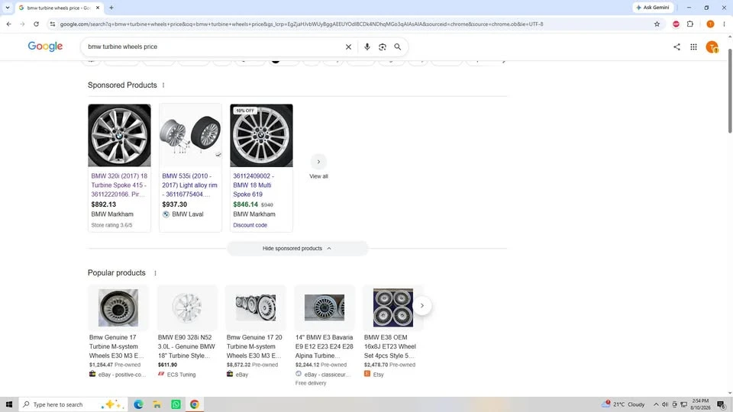Click the Discount code link
The image size is (733, 412).
[x=250, y=225]
